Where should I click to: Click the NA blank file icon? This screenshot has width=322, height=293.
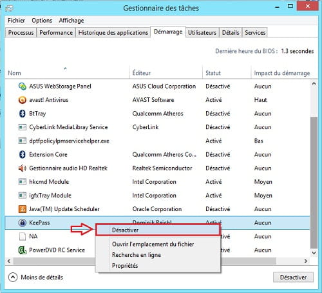tap(23, 236)
